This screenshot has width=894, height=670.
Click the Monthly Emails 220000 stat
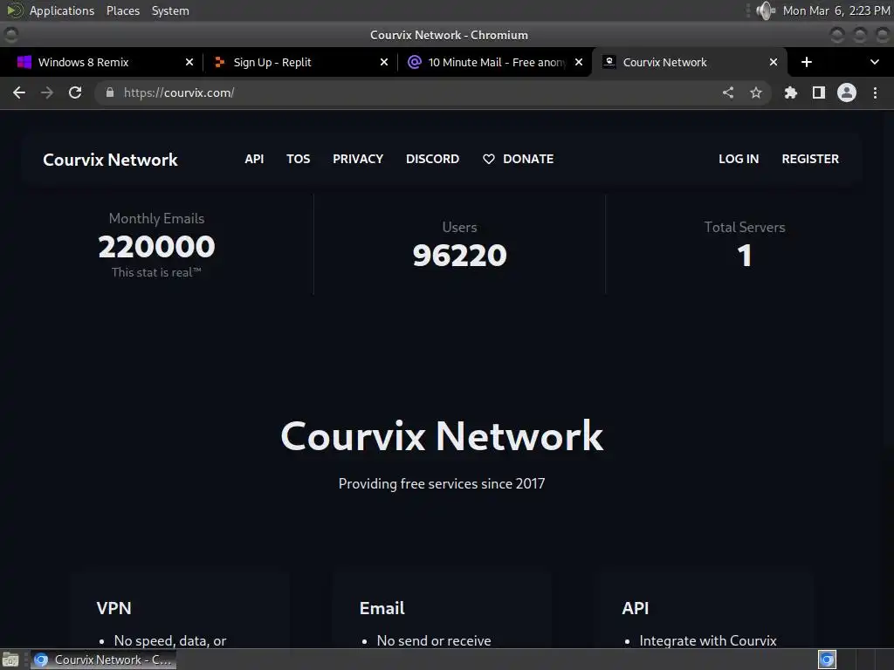(x=156, y=245)
